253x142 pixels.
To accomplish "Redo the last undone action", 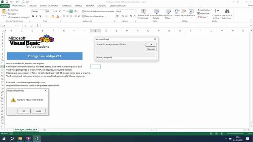I will click(17, 2).
